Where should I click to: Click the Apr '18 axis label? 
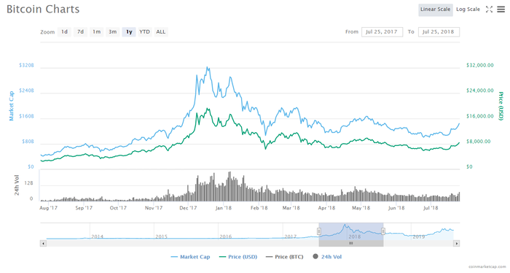pos(326,208)
